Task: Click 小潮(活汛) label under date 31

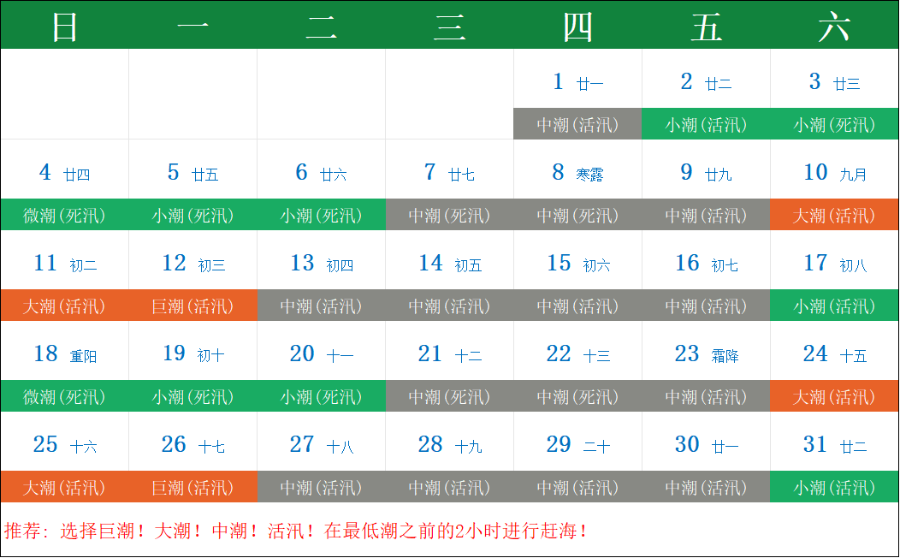Action: 835,487
